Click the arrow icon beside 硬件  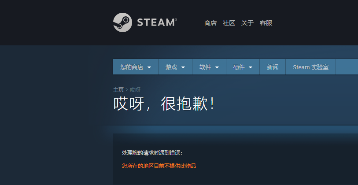click(x=251, y=67)
